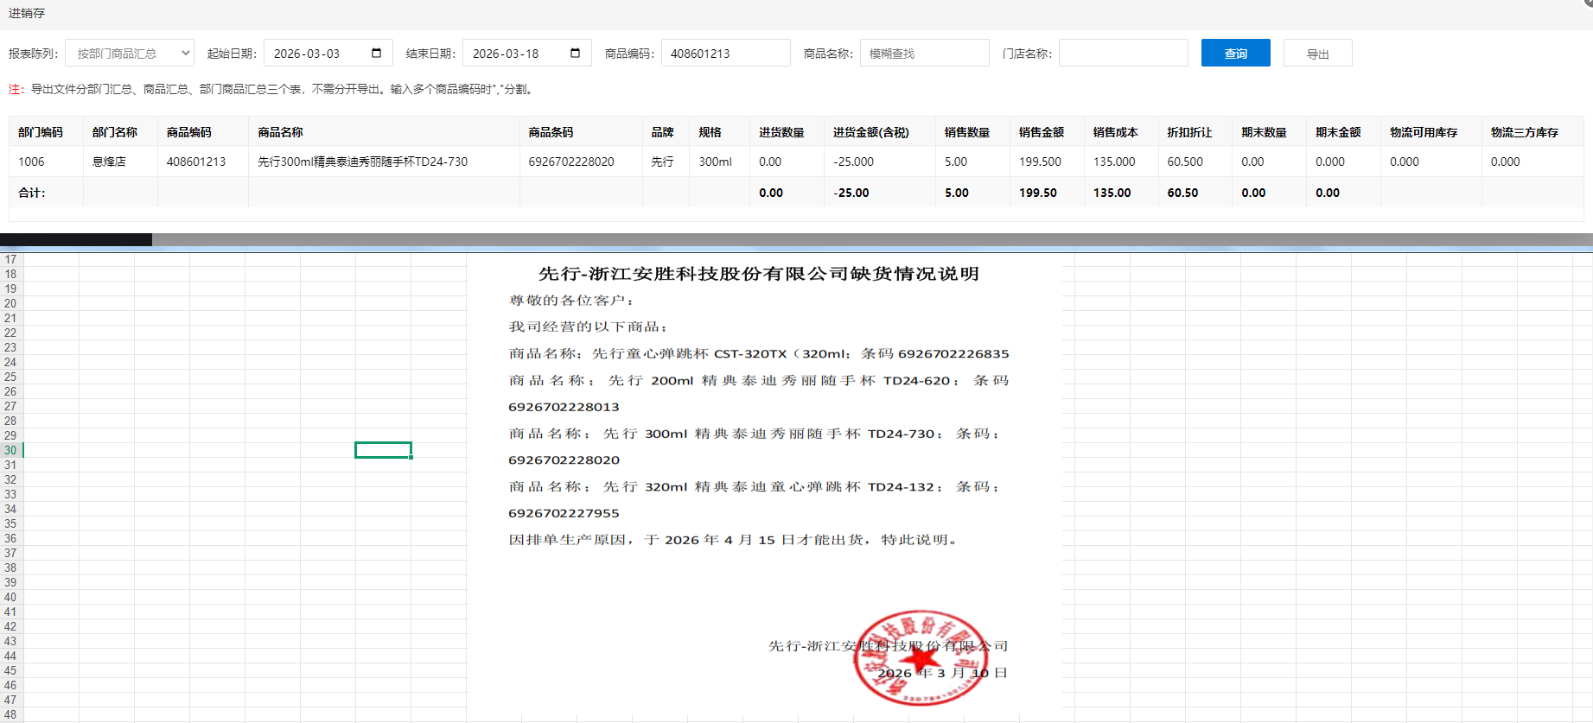Viewport: 1593px width, 723px height.
Task: Select the 进货金额(含税) column header
Action: coord(870,132)
